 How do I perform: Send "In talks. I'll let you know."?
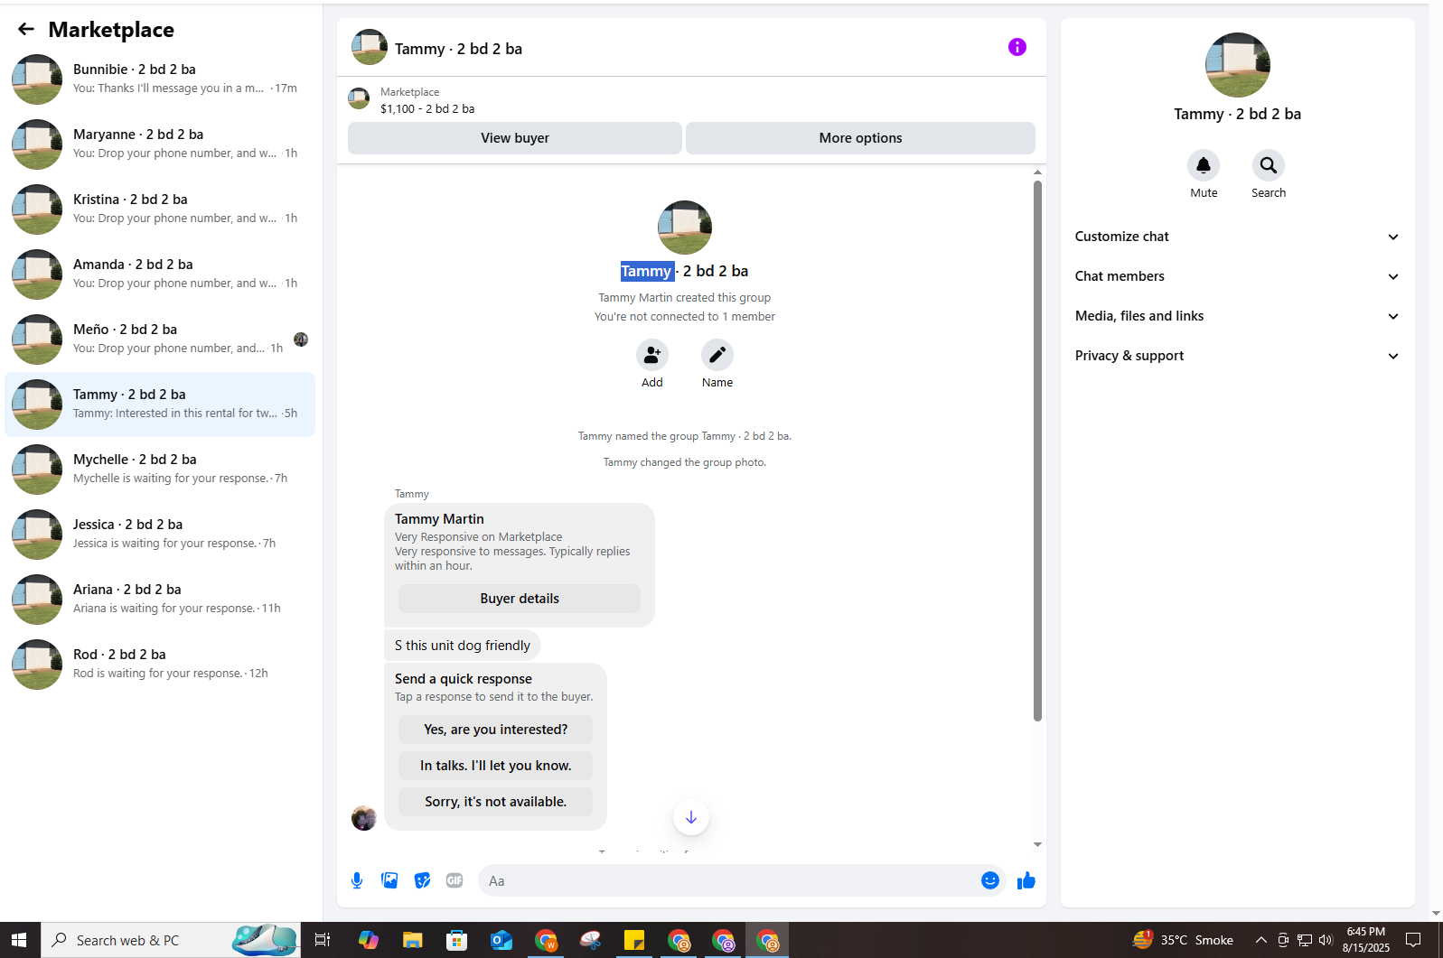click(x=496, y=766)
